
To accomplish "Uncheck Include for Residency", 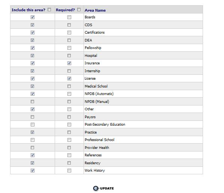I will (x=33, y=163).
